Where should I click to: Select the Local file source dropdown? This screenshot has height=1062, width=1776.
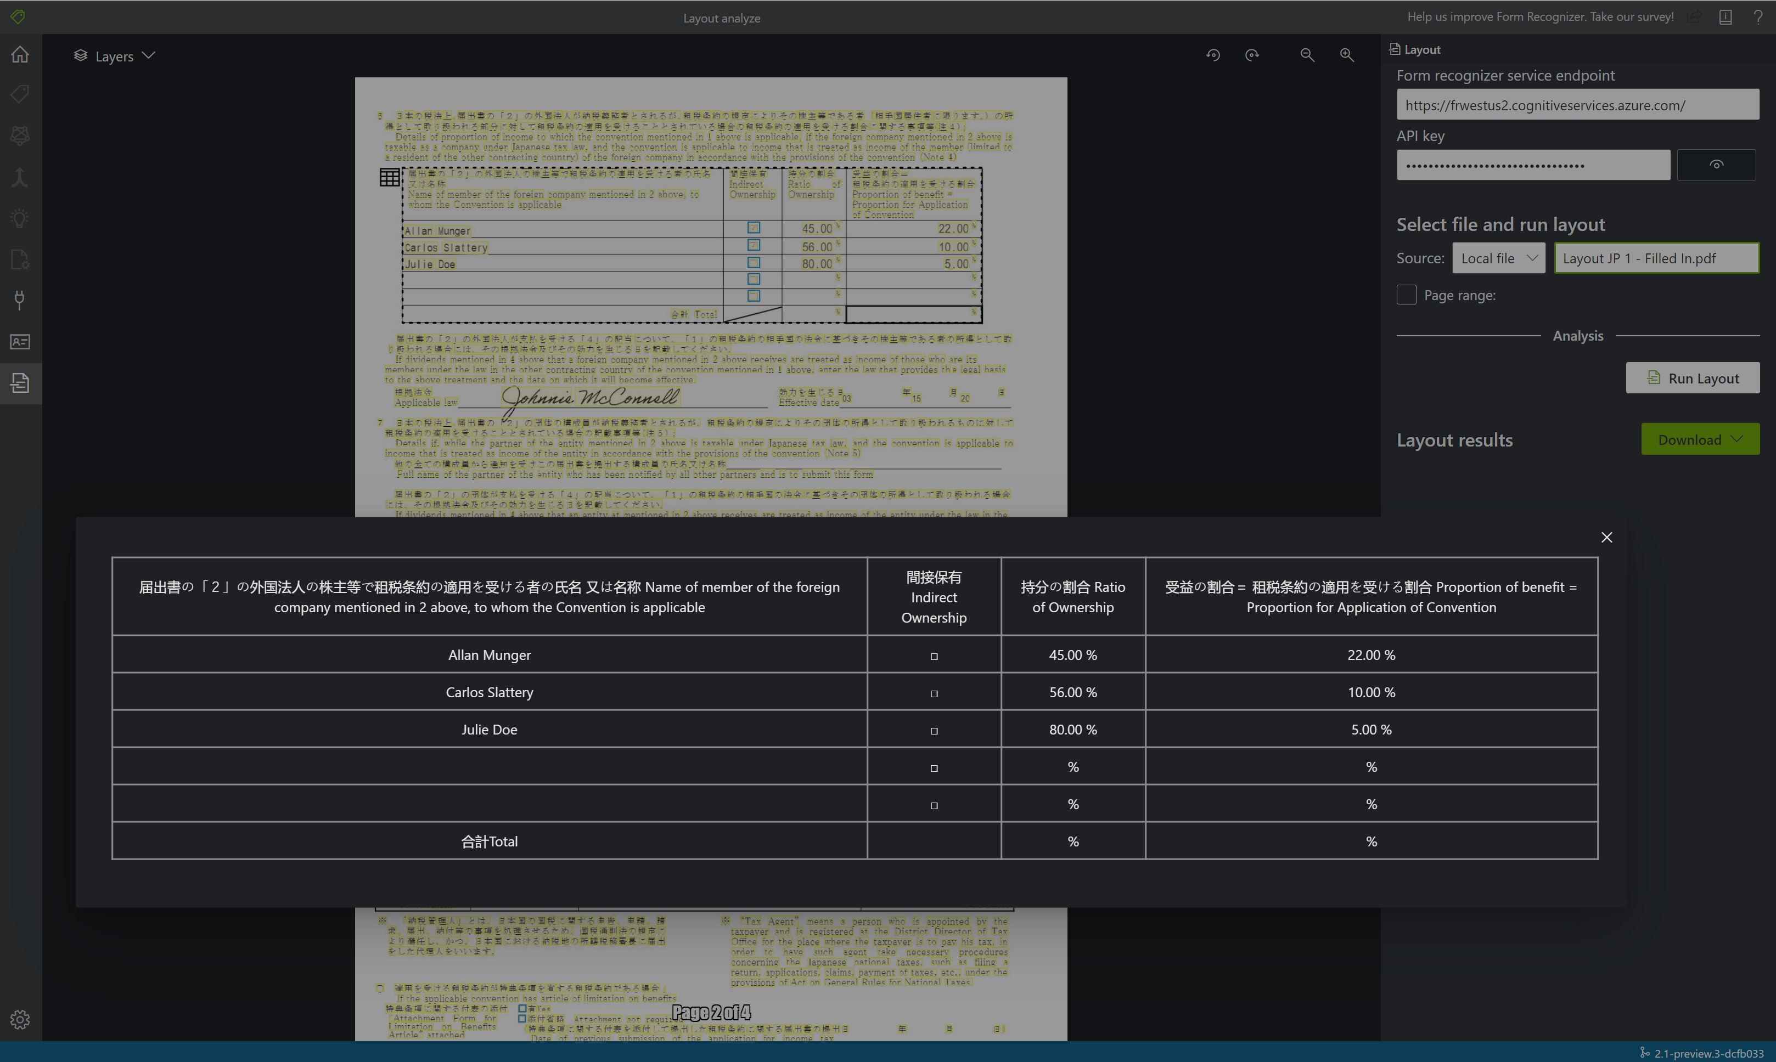[x=1498, y=258]
